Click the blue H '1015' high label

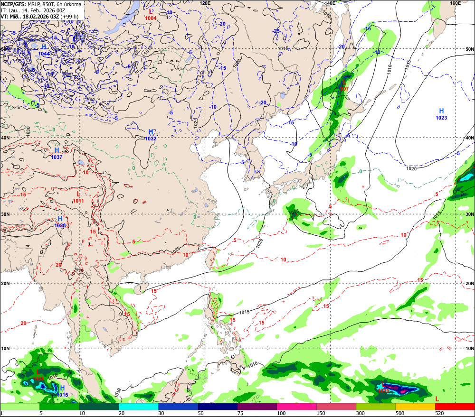(x=62, y=395)
